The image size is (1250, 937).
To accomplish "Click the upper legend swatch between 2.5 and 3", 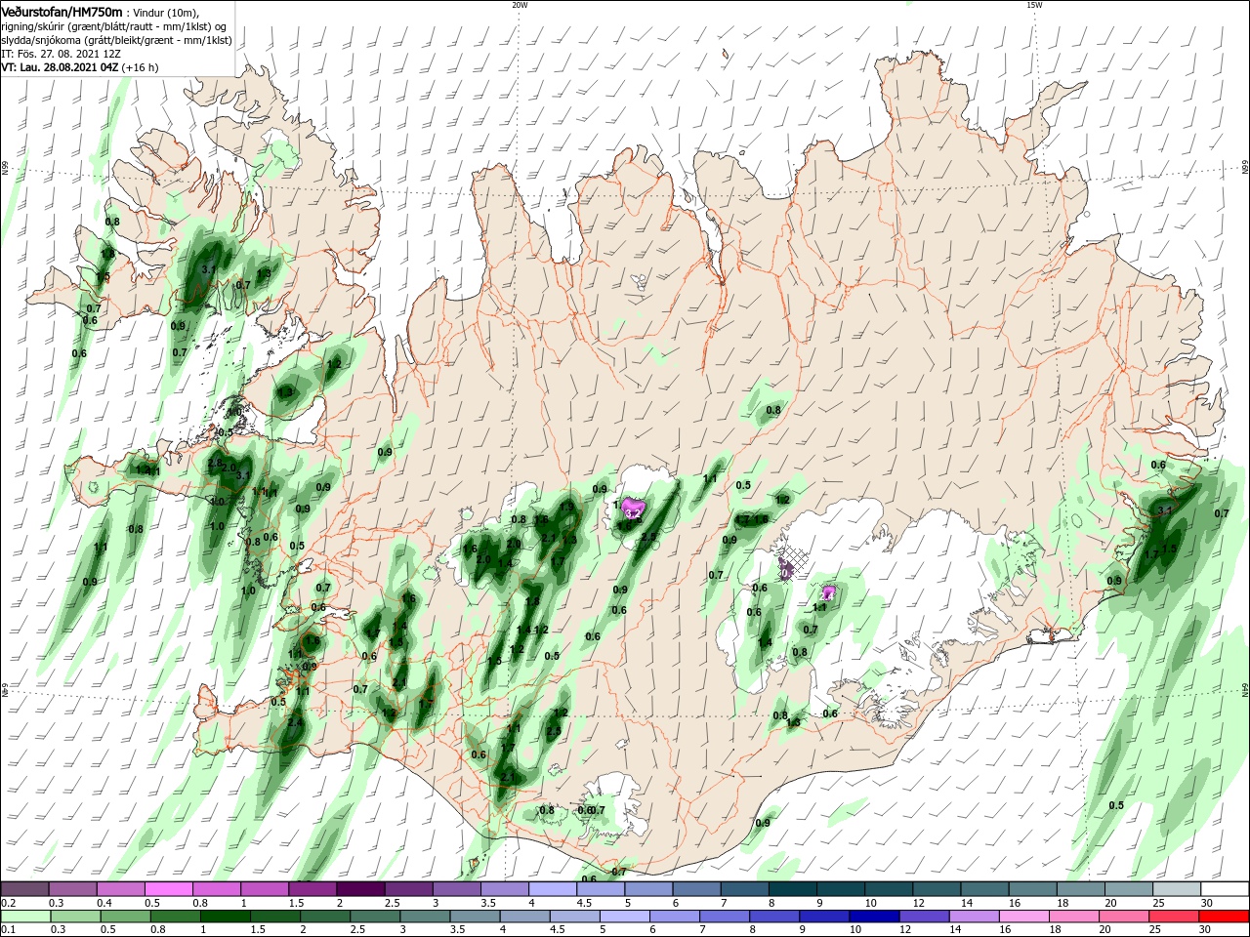I will tap(409, 889).
